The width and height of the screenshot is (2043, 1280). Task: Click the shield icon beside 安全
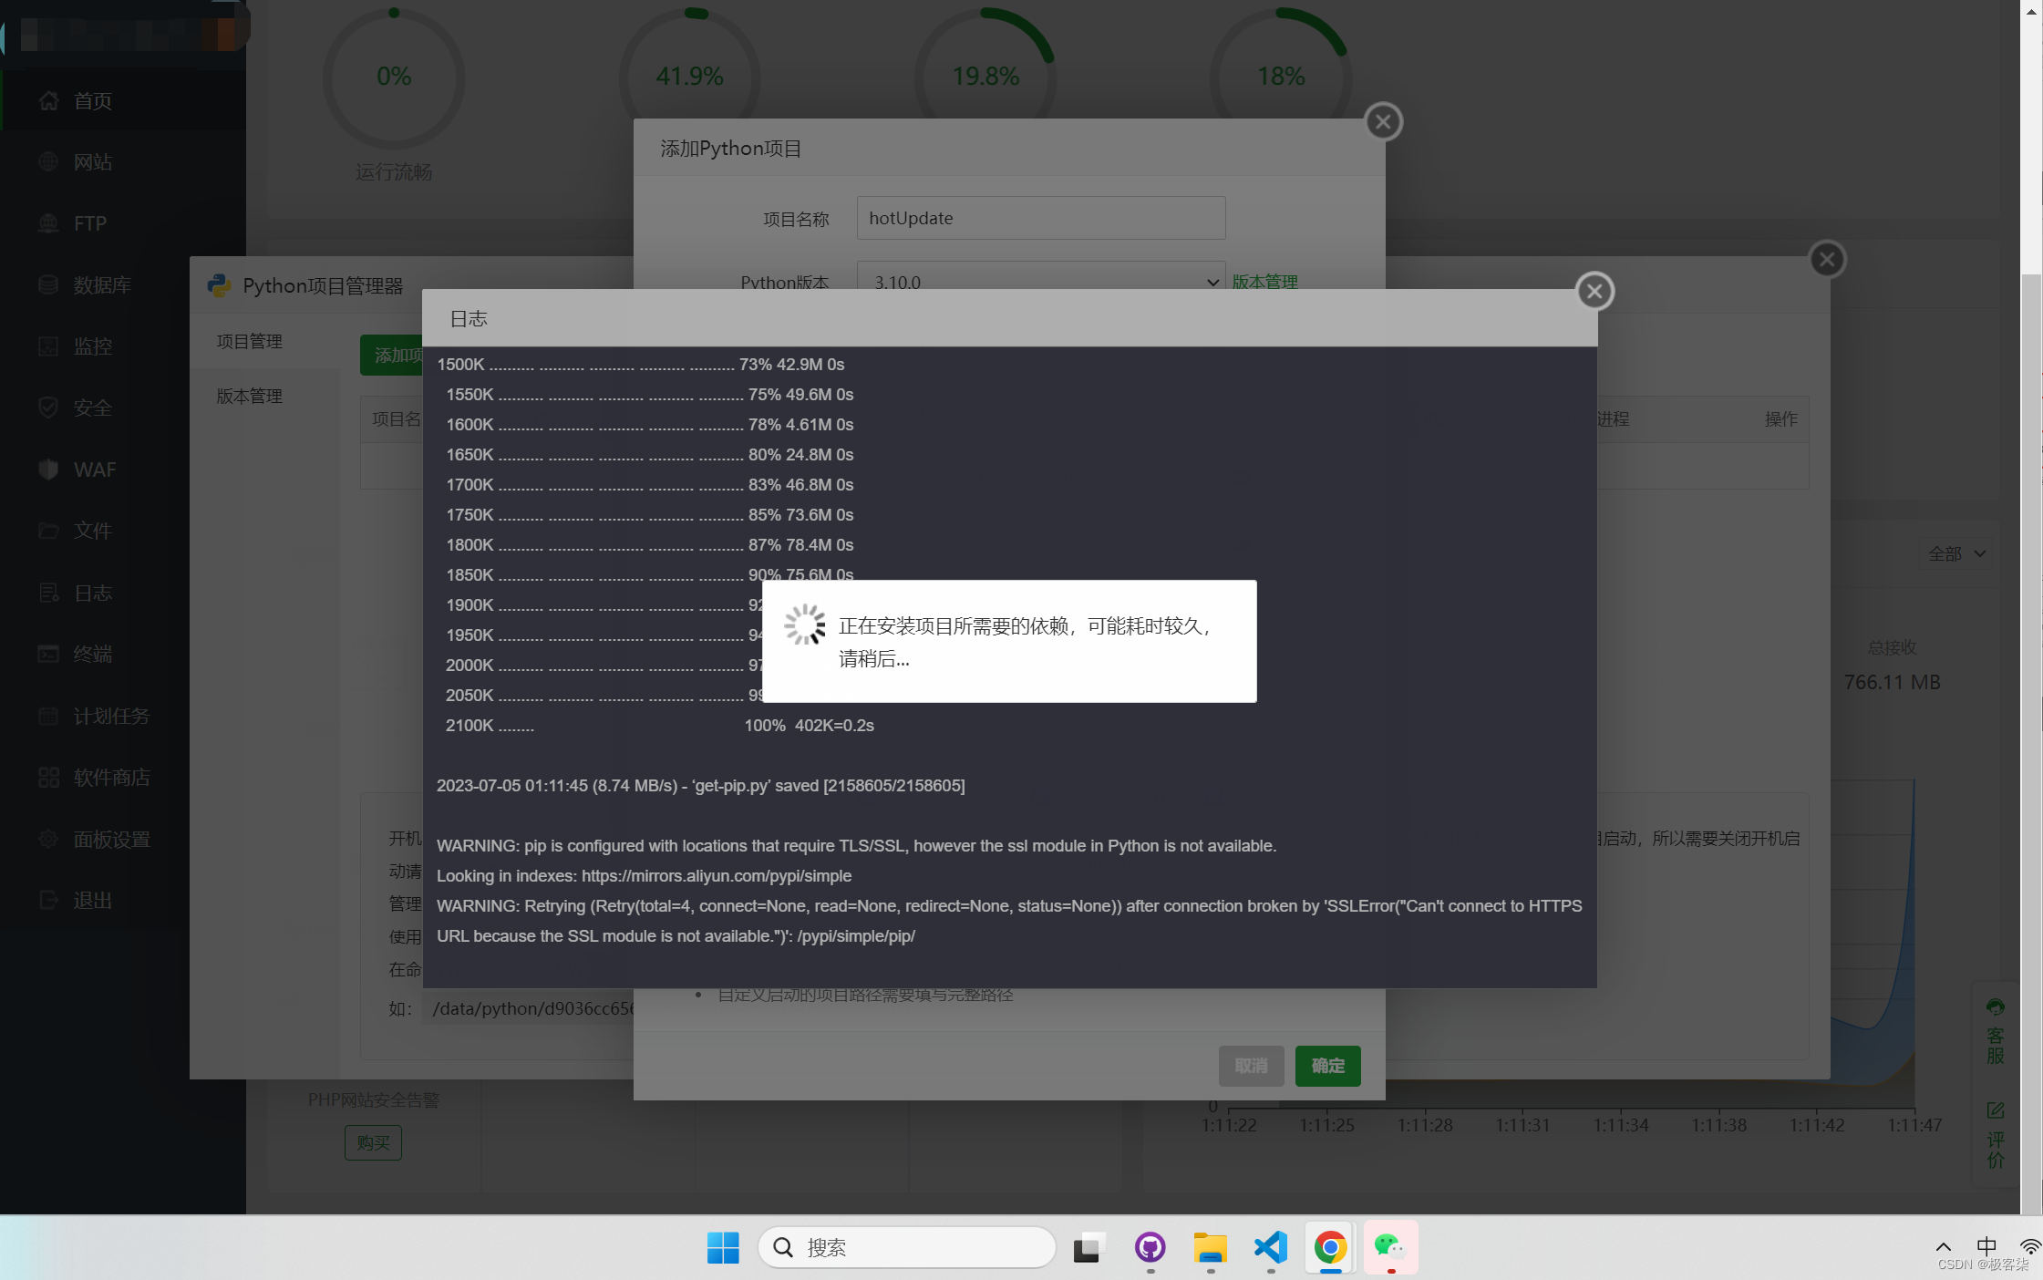pos(49,408)
